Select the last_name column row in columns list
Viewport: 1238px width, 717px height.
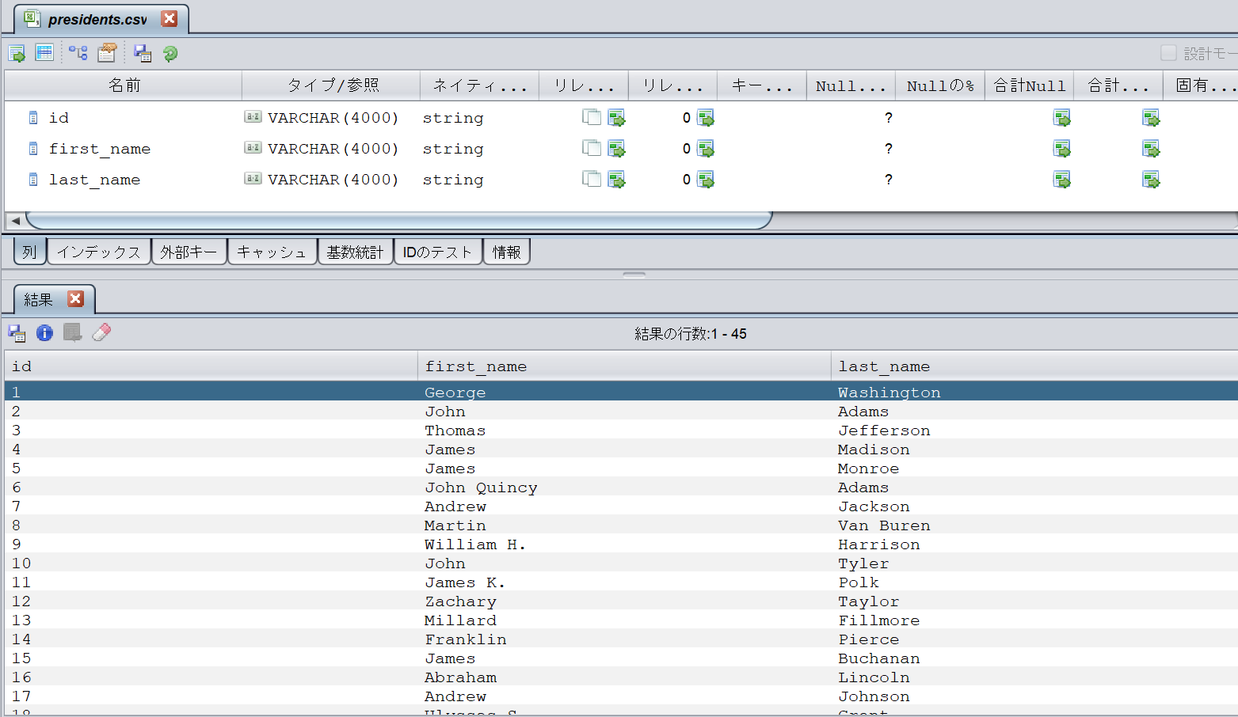point(621,179)
